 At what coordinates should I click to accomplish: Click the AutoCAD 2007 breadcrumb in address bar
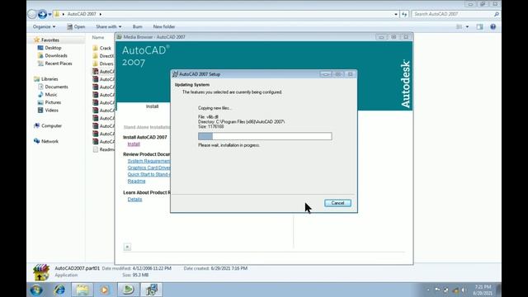pos(82,14)
